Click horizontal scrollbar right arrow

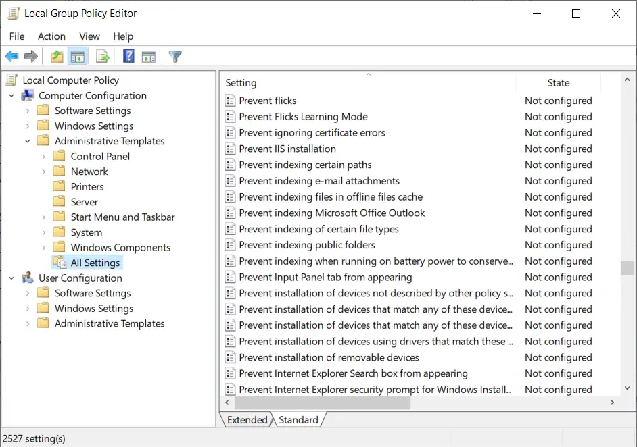pyautogui.click(x=612, y=402)
